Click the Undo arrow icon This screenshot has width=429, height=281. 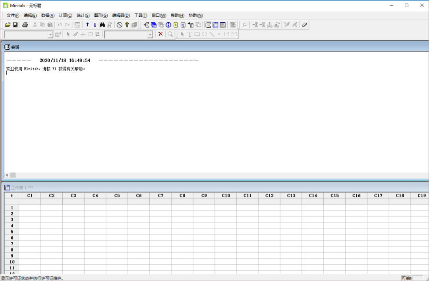tap(60, 25)
